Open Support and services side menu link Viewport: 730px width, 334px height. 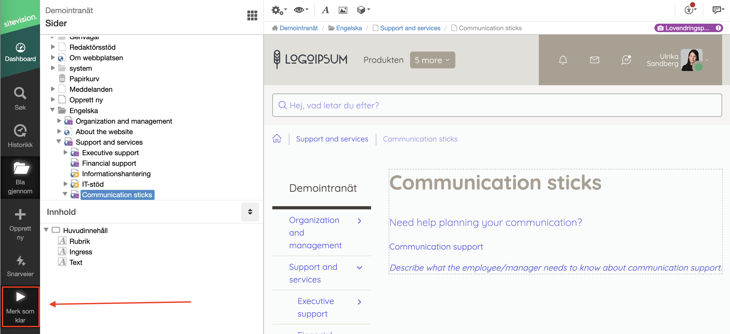(x=313, y=273)
